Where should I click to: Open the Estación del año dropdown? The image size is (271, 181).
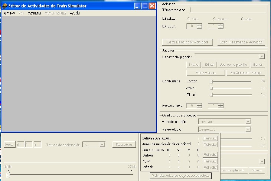tap(248, 122)
